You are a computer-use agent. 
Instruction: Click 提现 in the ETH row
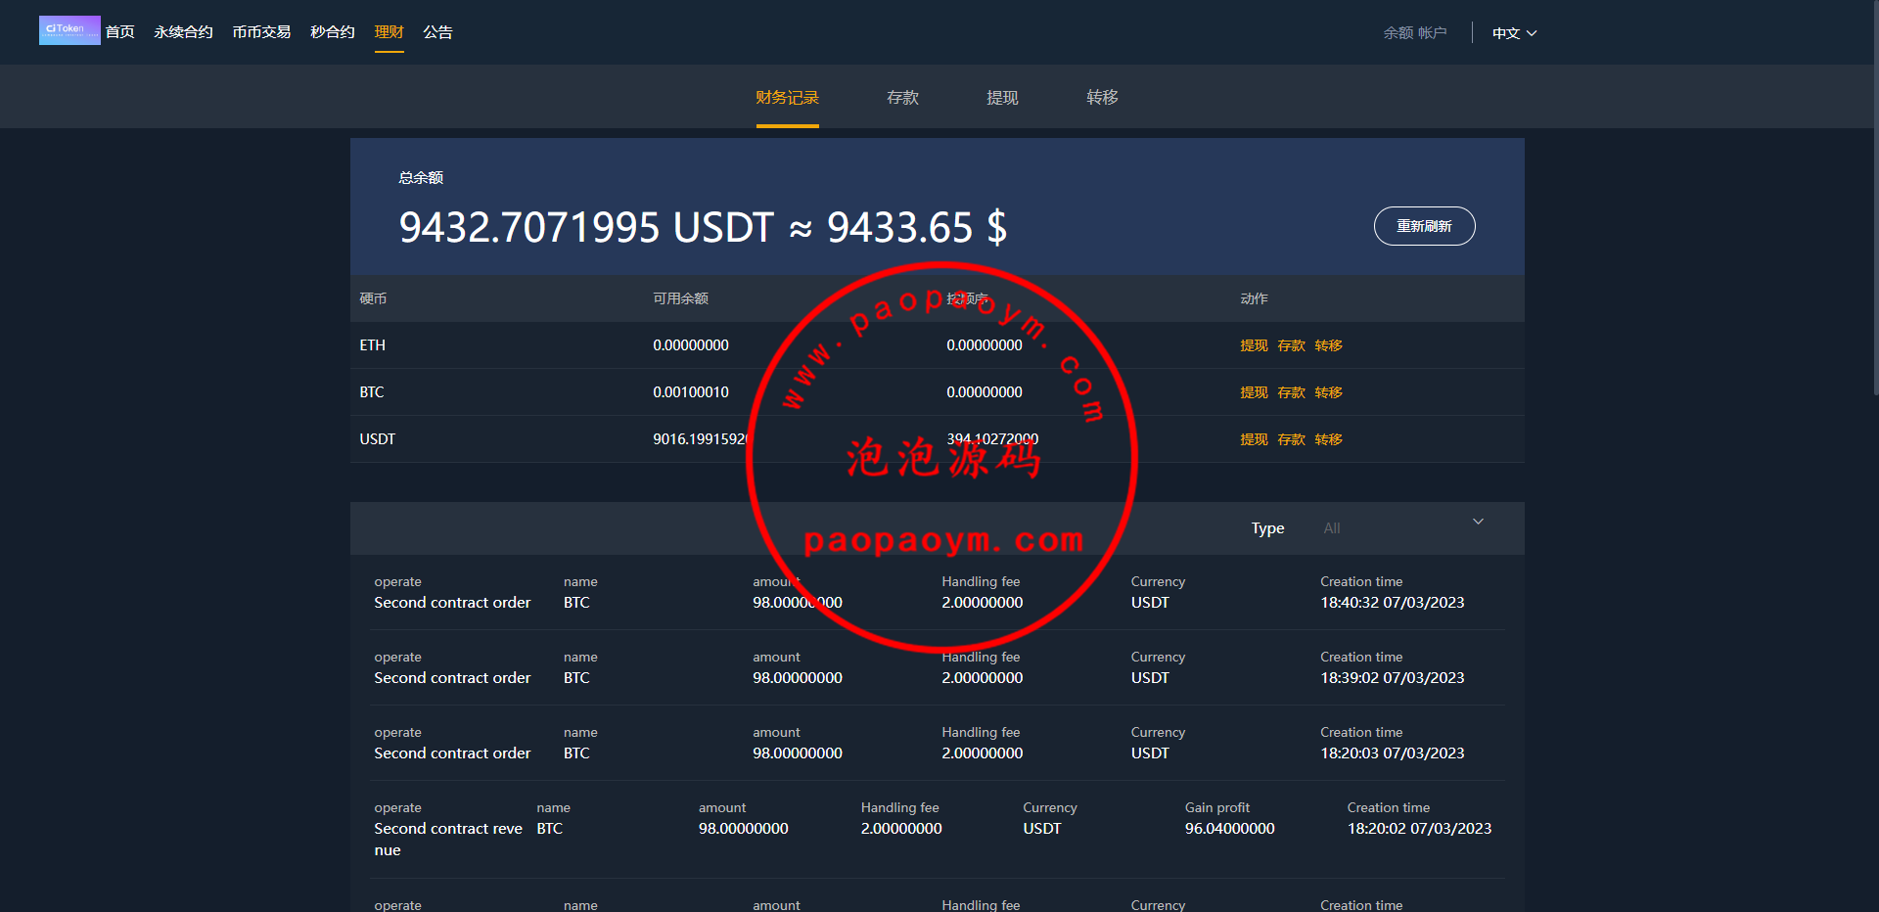pos(1254,345)
